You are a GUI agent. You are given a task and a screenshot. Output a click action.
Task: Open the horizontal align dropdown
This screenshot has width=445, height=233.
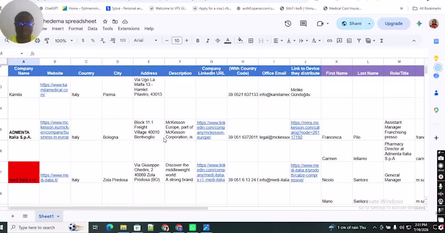point(278,40)
